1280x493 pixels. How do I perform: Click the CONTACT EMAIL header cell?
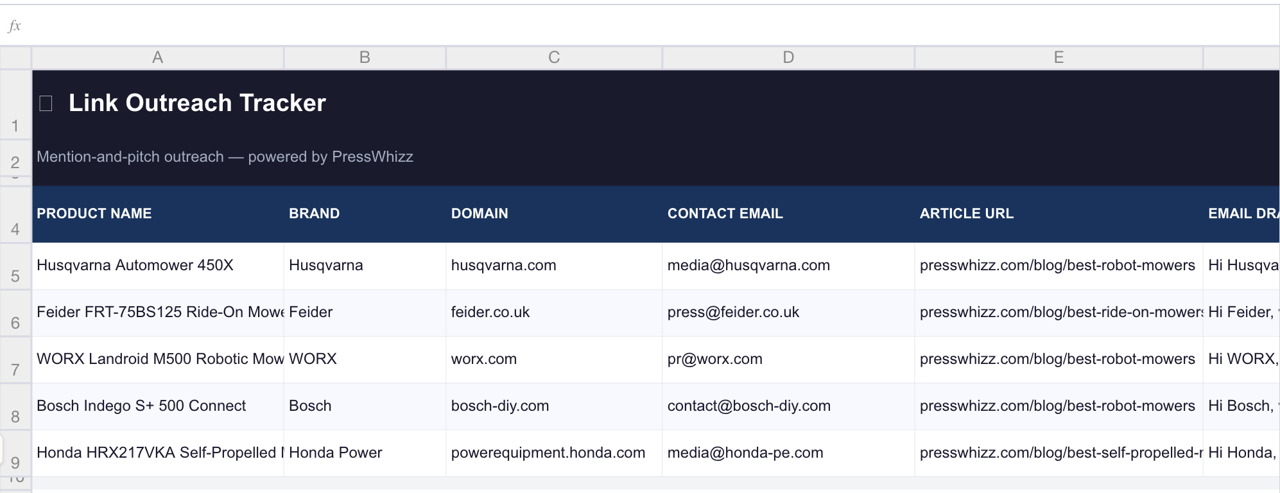(725, 214)
